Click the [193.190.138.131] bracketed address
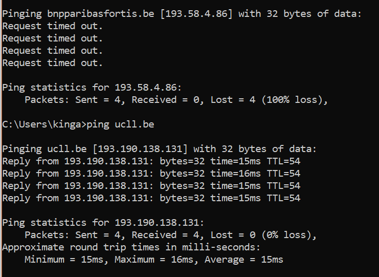Screen dimensions: 379x277 coord(140,149)
